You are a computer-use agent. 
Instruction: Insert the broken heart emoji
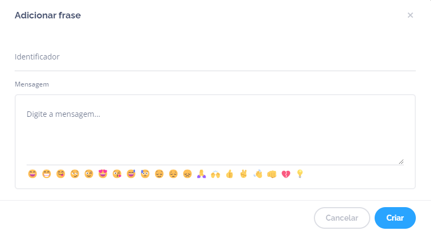point(286,174)
